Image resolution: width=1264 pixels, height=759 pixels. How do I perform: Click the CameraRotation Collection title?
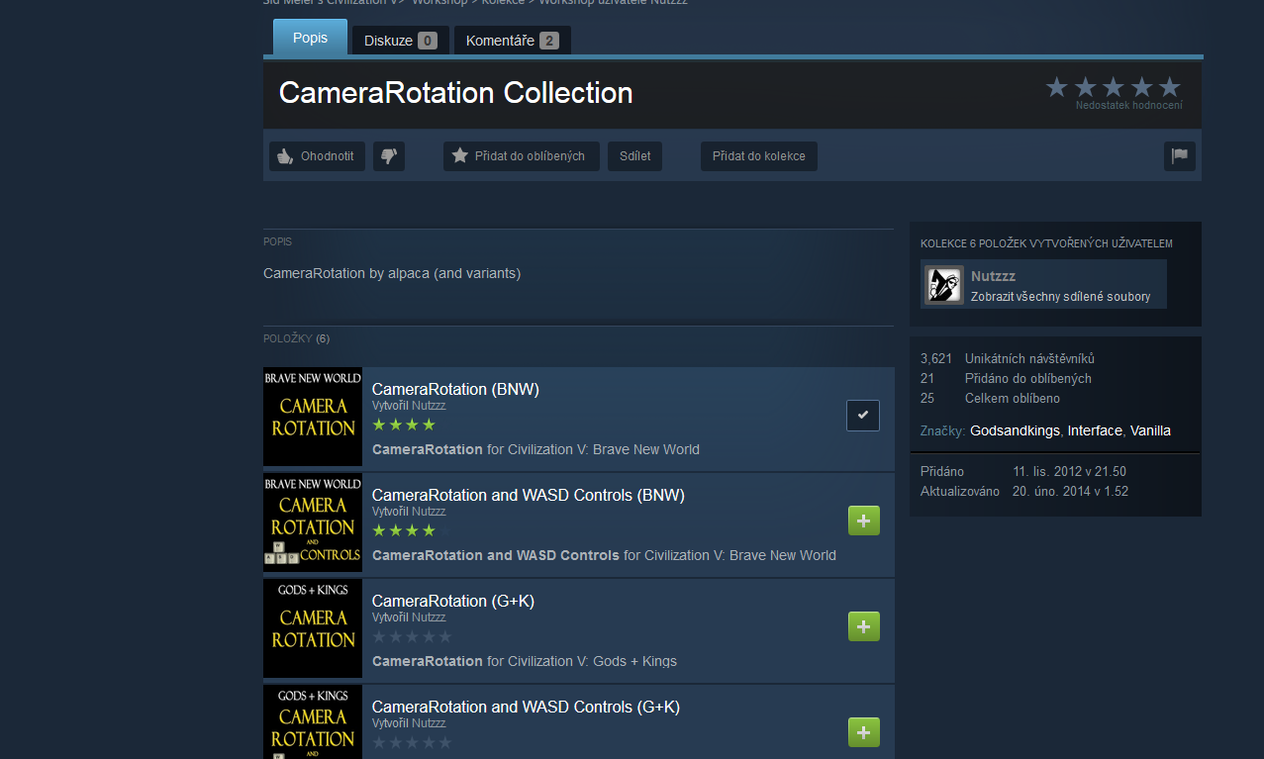pyautogui.click(x=455, y=93)
